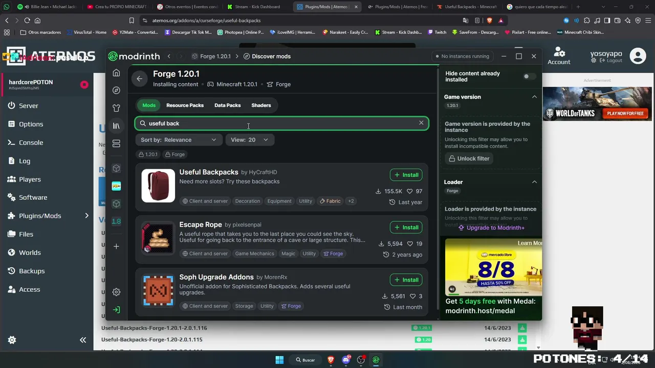Open the Library icon in Modrinth sidebar
The width and height of the screenshot is (655, 368).
tap(116, 126)
